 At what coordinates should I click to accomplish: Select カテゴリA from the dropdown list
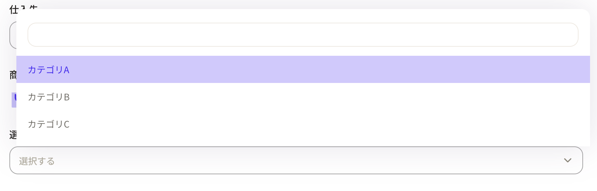click(x=303, y=69)
